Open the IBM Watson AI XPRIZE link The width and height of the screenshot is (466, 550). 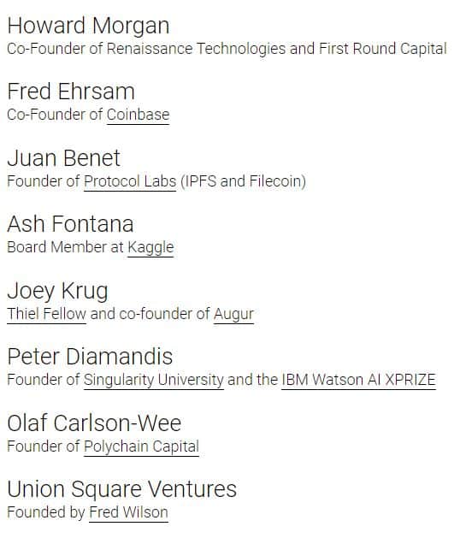click(x=358, y=380)
